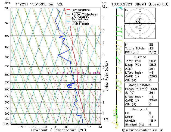Click the '©weatheronline.co.uk' credit

click(x=142, y=130)
